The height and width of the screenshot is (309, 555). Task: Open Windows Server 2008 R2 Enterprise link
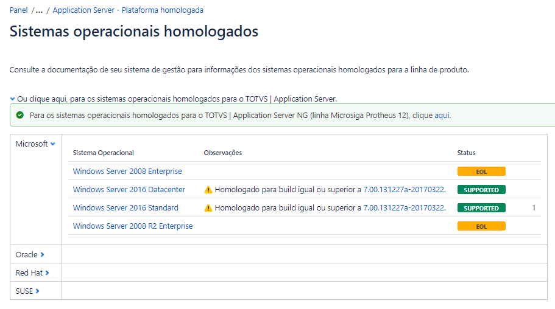tap(133, 226)
